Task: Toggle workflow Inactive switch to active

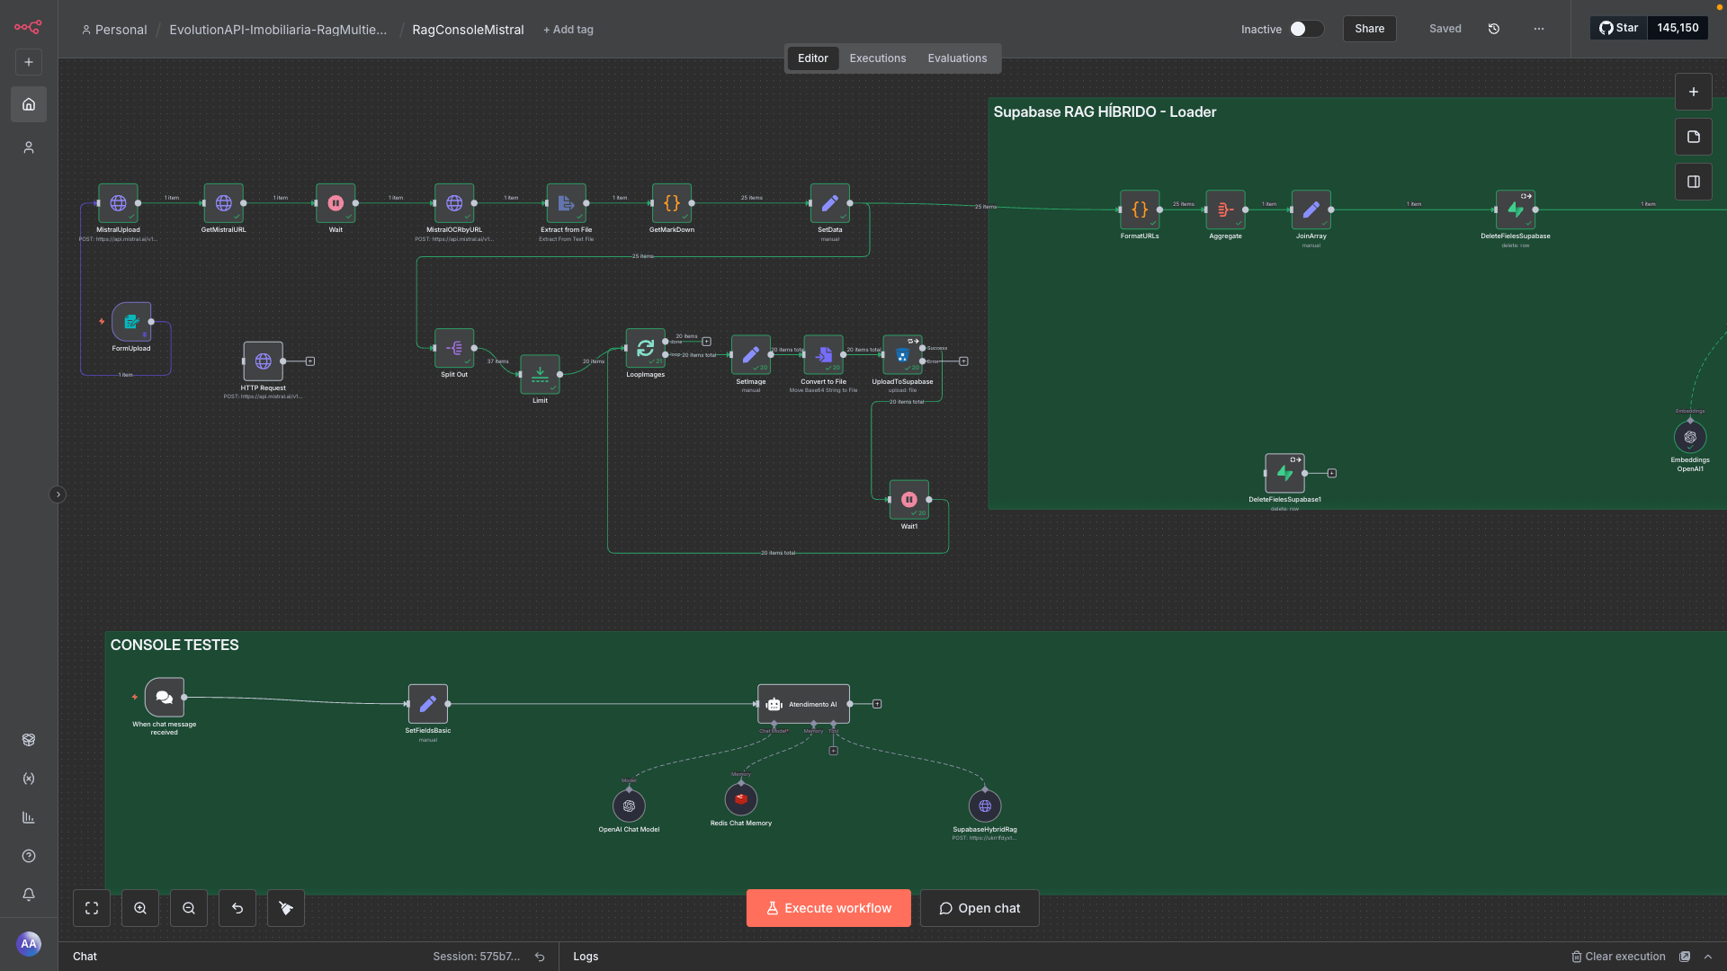Action: (1305, 29)
